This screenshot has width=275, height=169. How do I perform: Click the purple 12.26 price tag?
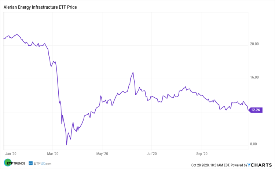pos(256,110)
